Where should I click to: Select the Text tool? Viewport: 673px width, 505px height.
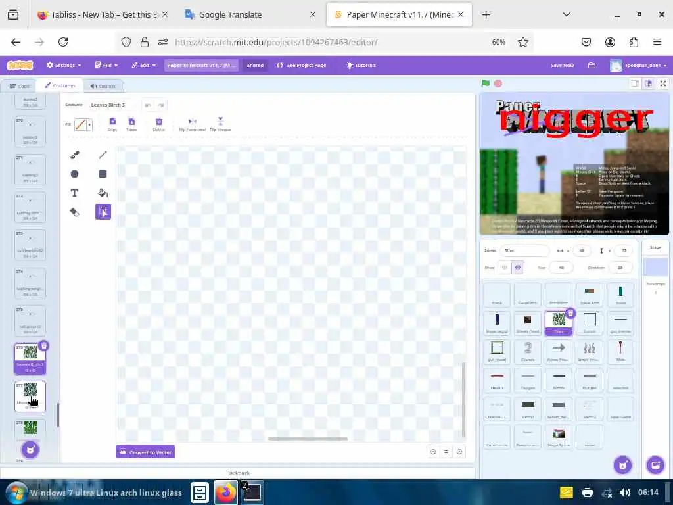coord(75,193)
